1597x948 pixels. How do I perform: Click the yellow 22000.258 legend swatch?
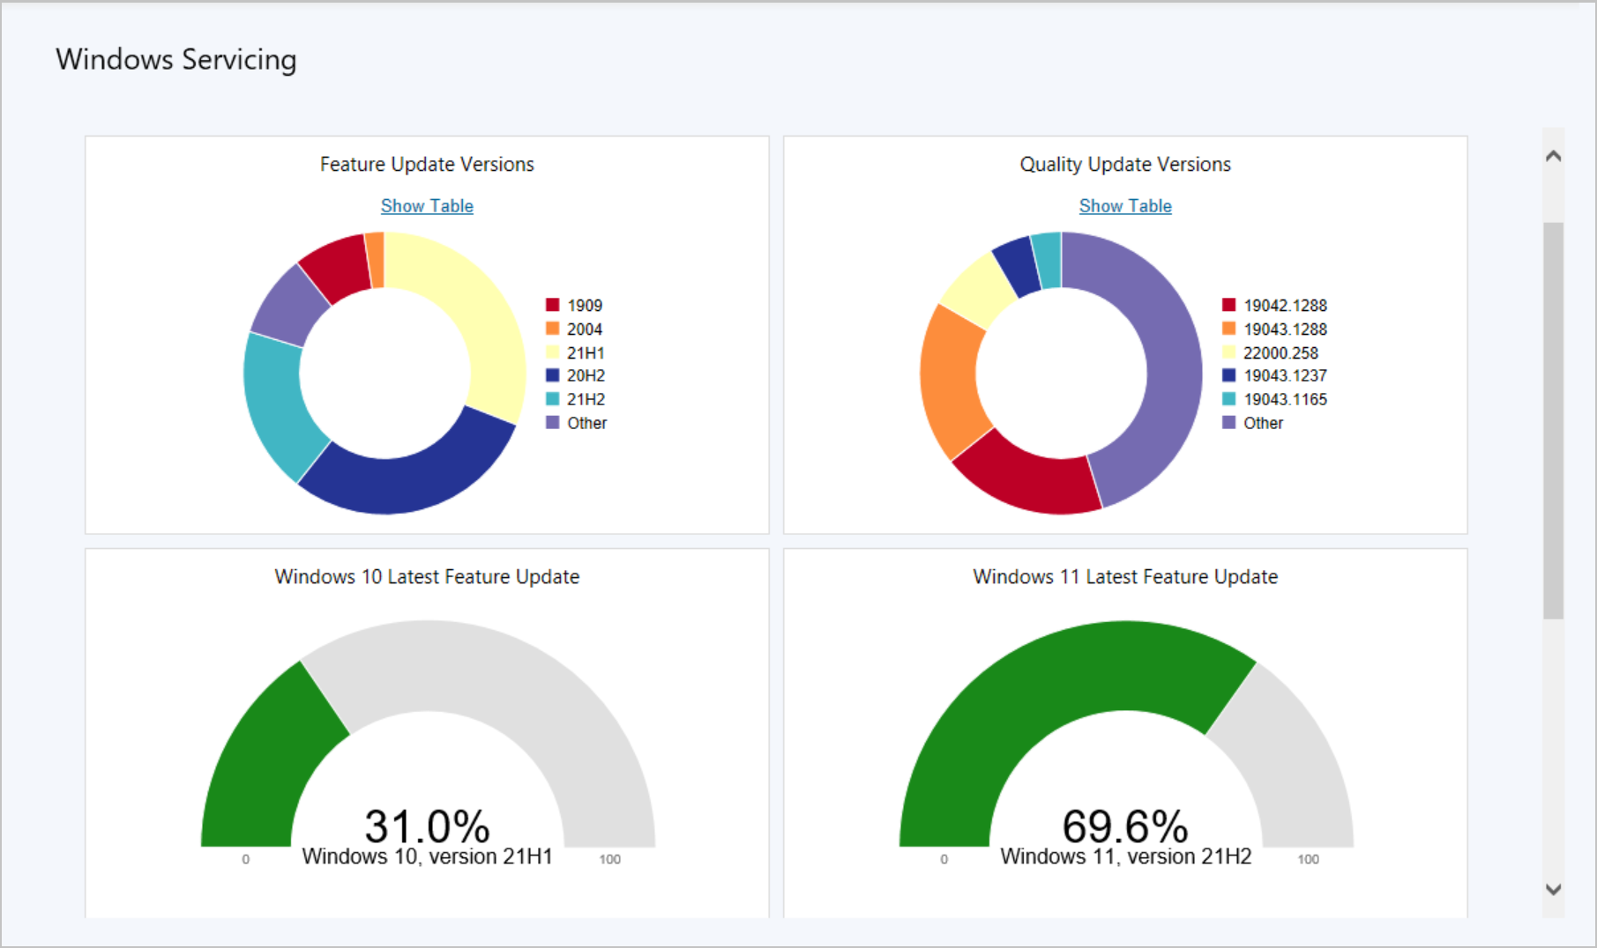tap(1229, 352)
